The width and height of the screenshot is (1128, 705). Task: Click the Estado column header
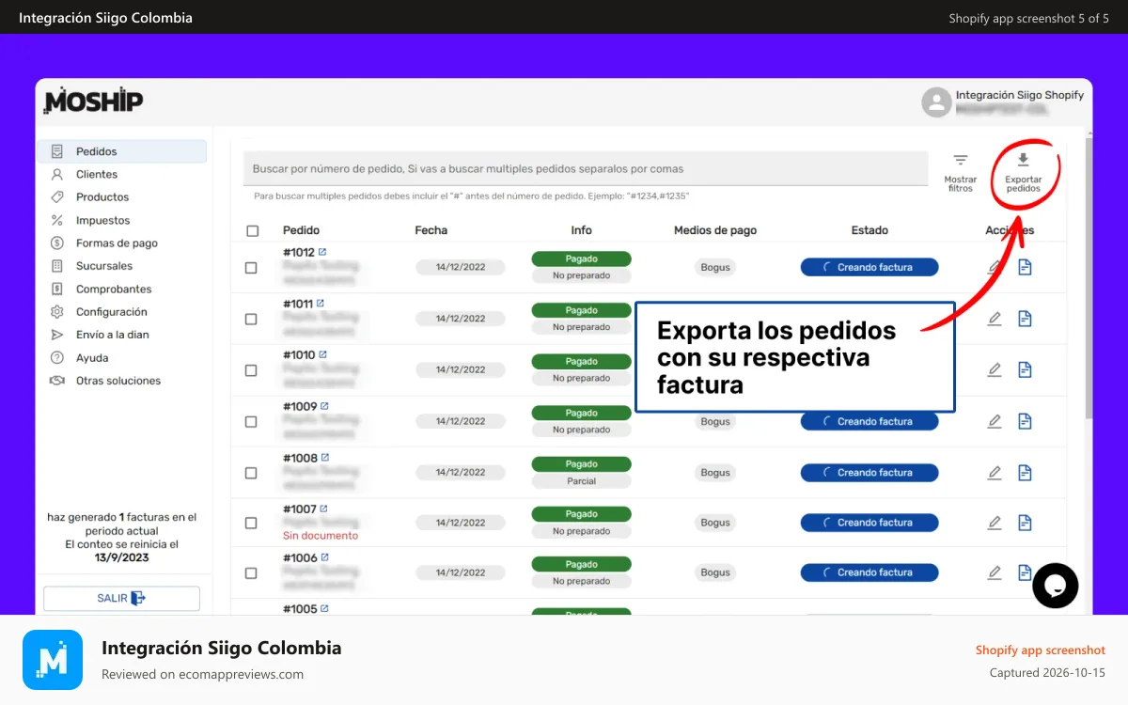point(869,230)
